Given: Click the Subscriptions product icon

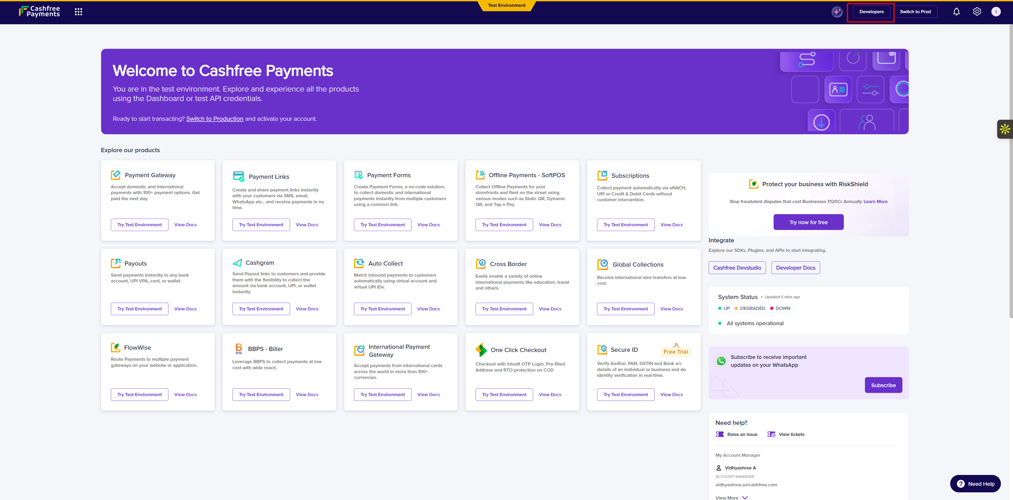Looking at the screenshot, I should 602,175.
